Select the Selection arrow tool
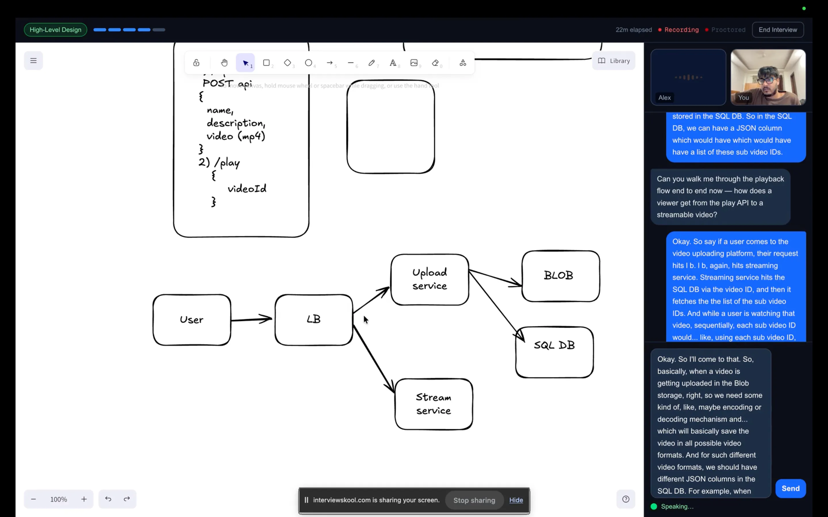The width and height of the screenshot is (828, 517). [245, 63]
